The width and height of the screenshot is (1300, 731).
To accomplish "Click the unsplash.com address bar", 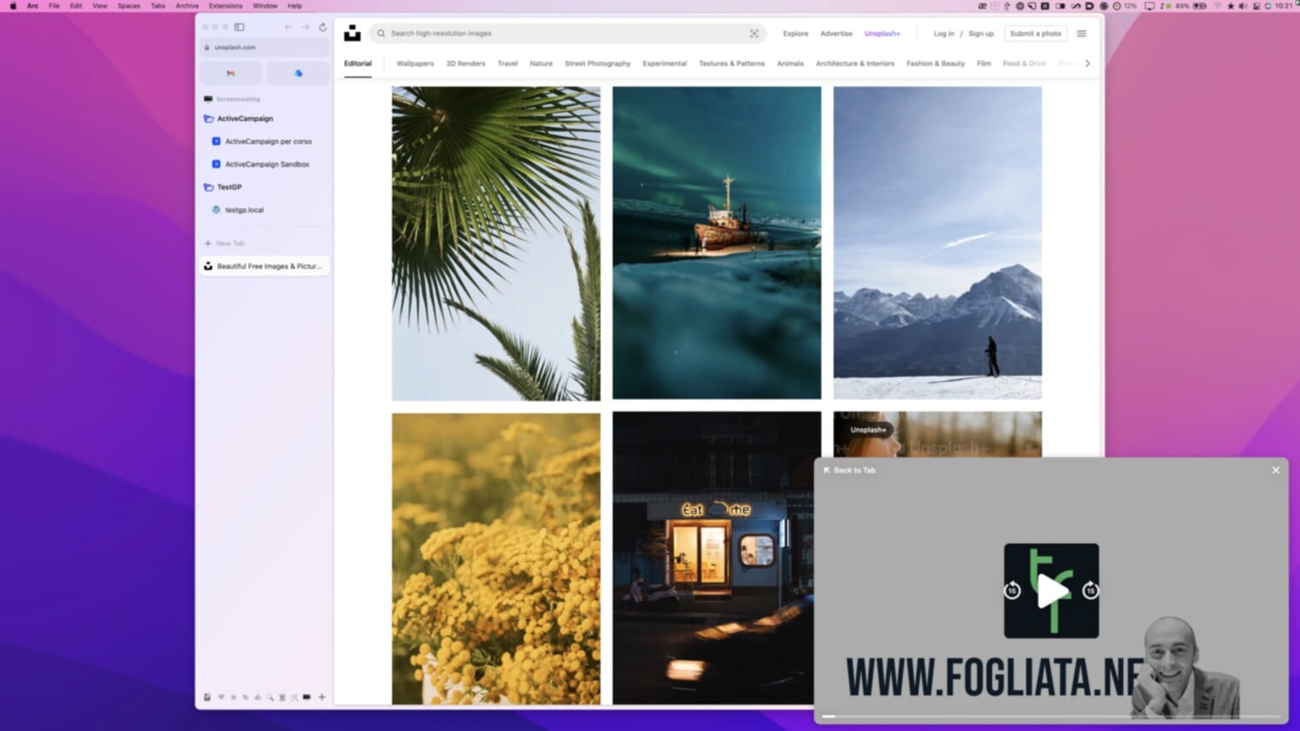I will pyautogui.click(x=264, y=48).
